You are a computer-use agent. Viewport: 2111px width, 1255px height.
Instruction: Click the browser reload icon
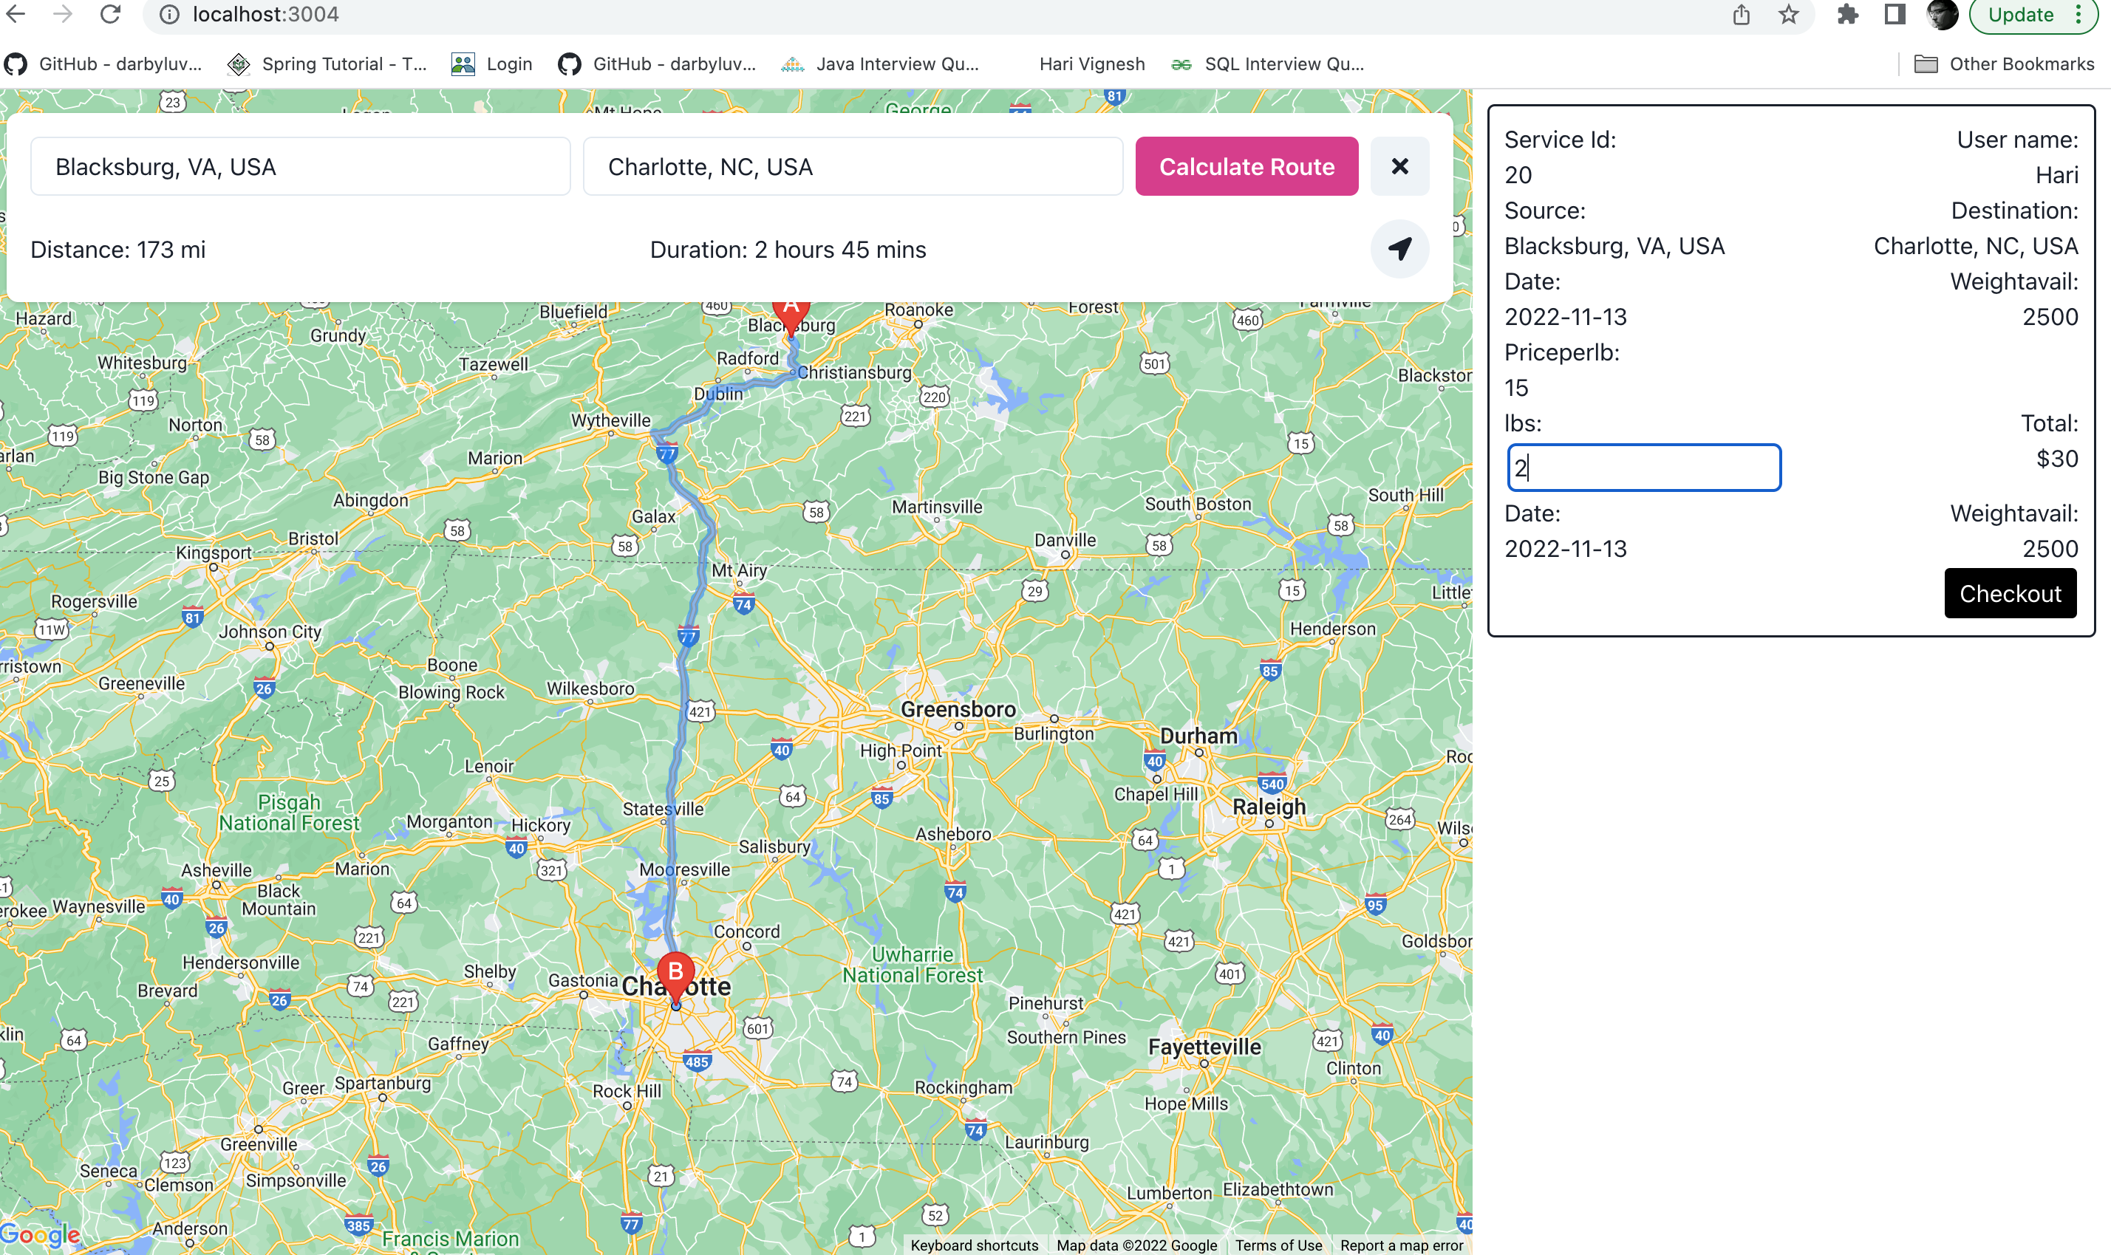[x=110, y=14]
